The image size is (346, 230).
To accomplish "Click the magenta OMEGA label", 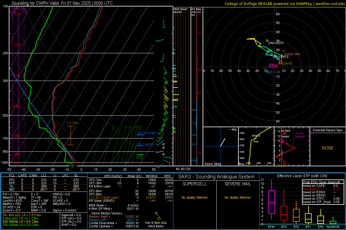I will 18,9.
